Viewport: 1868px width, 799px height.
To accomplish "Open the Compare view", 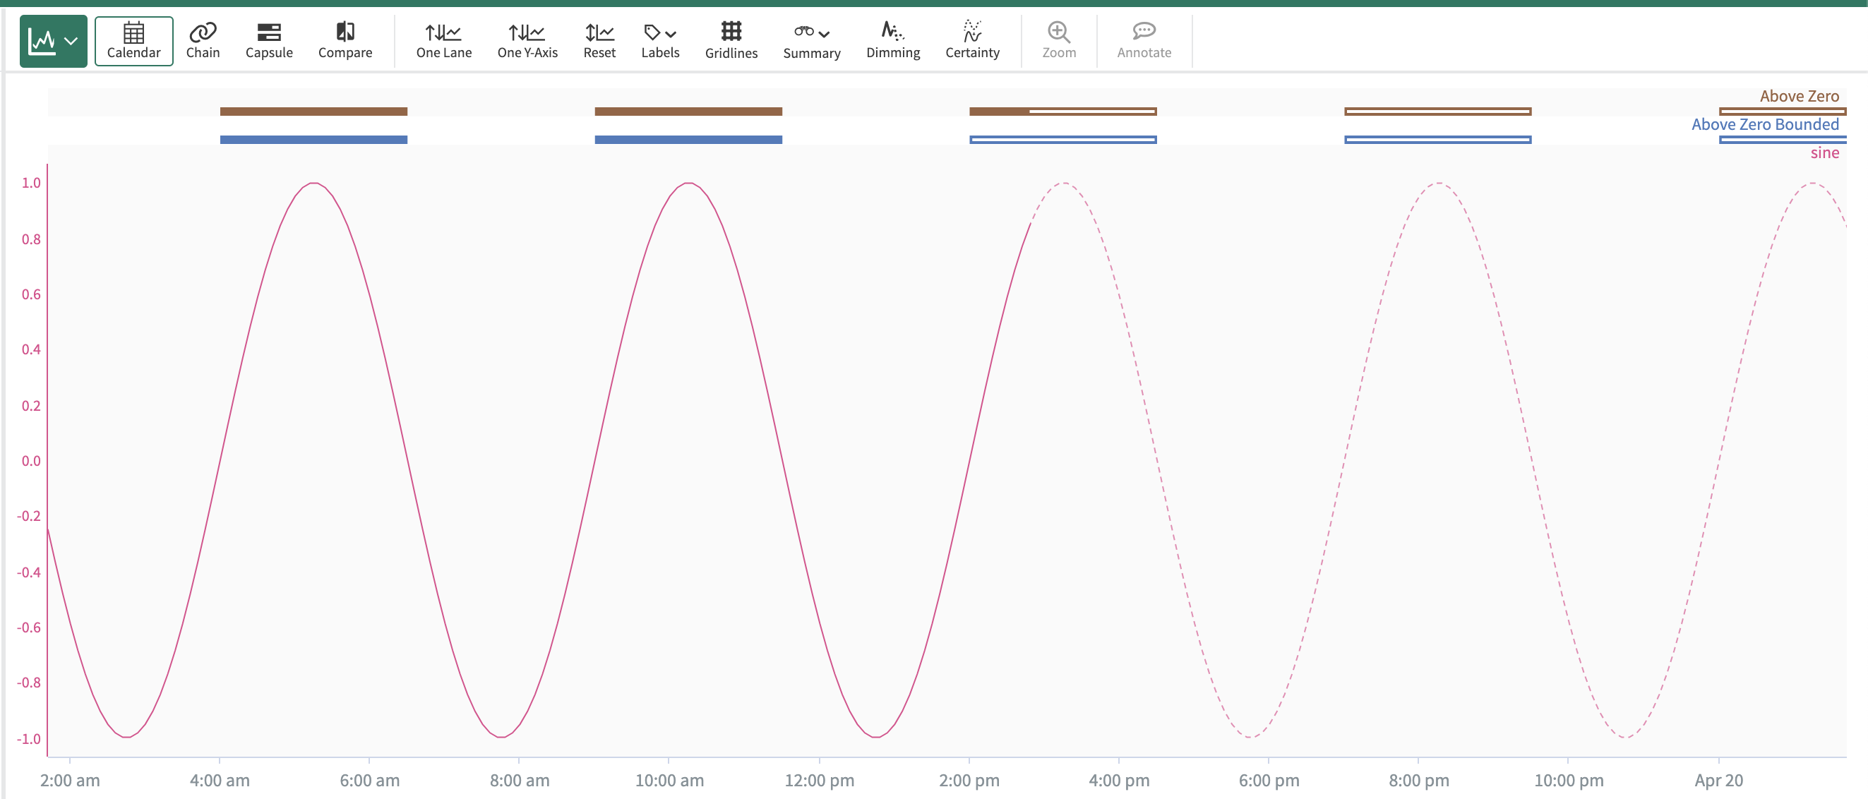I will [x=345, y=42].
